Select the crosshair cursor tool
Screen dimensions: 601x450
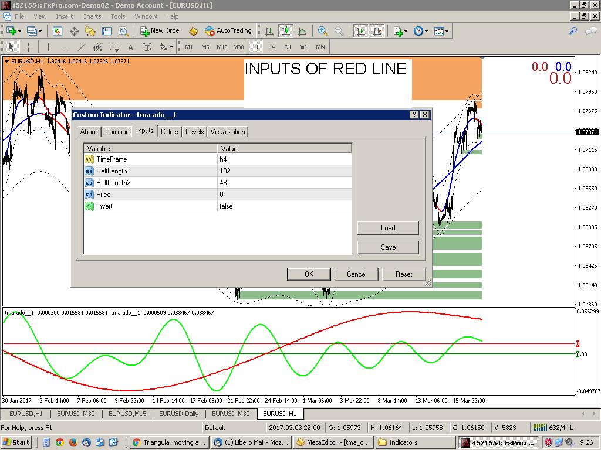tap(28, 47)
